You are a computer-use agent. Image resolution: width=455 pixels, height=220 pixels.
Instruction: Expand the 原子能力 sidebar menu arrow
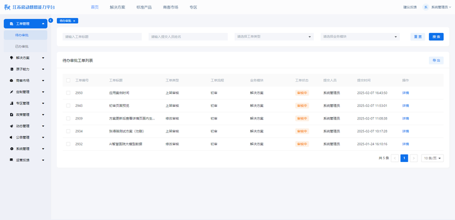[43, 69]
